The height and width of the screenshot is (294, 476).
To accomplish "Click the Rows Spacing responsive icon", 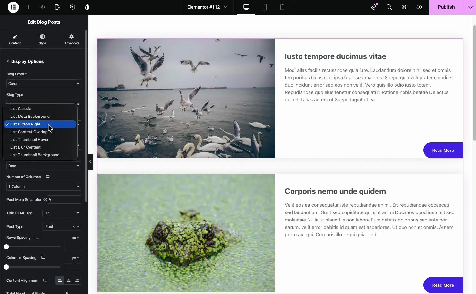I will click(38, 238).
